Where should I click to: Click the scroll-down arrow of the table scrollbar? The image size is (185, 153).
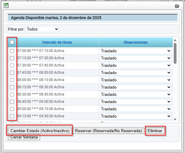pos(175,119)
